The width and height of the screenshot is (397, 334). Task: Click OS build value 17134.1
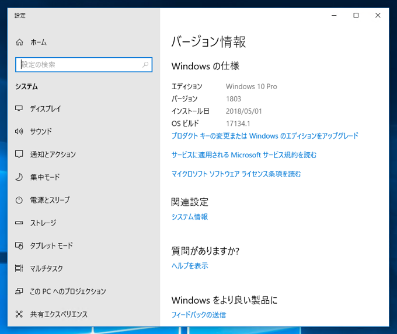[x=238, y=124]
